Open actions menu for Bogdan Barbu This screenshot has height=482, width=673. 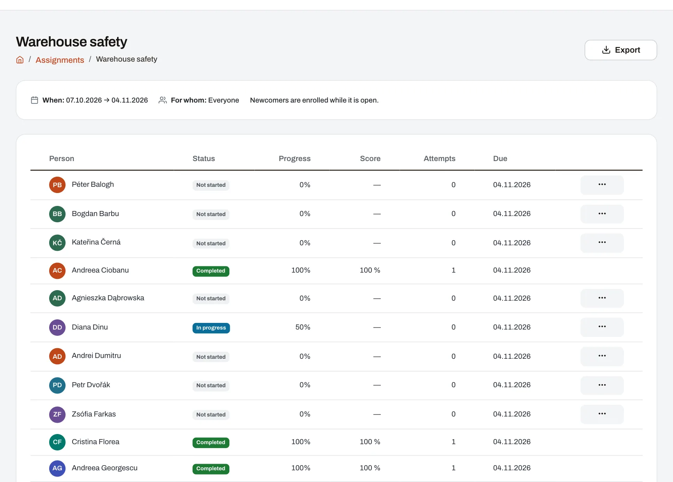click(x=602, y=214)
